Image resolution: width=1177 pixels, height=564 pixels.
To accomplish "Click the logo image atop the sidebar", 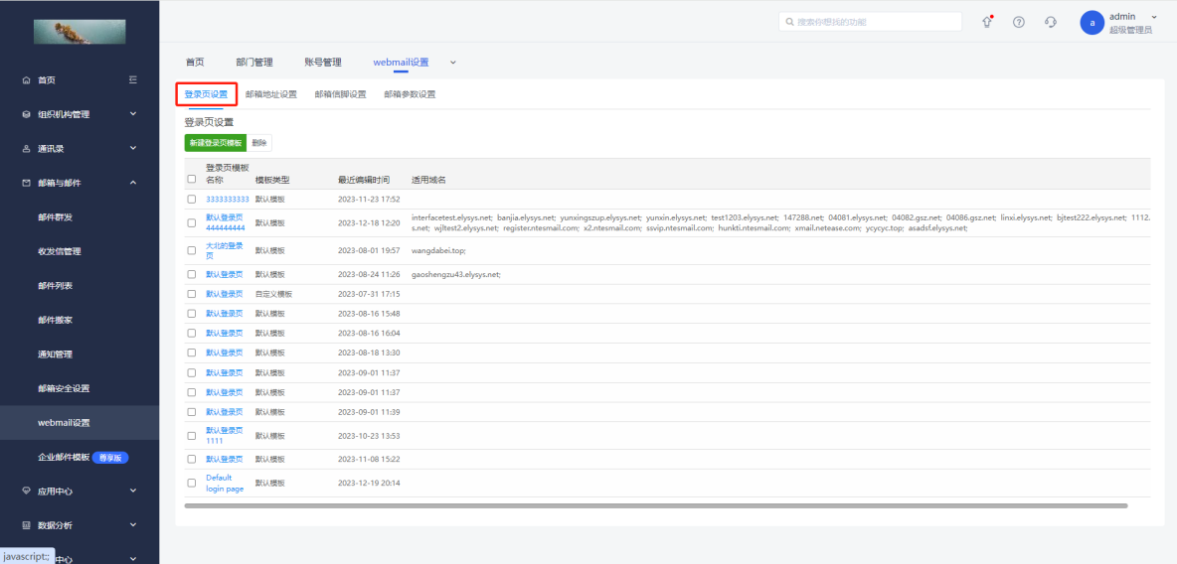I will 80,32.
